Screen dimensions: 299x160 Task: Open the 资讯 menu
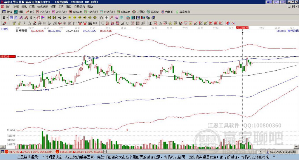(x=24, y=7)
